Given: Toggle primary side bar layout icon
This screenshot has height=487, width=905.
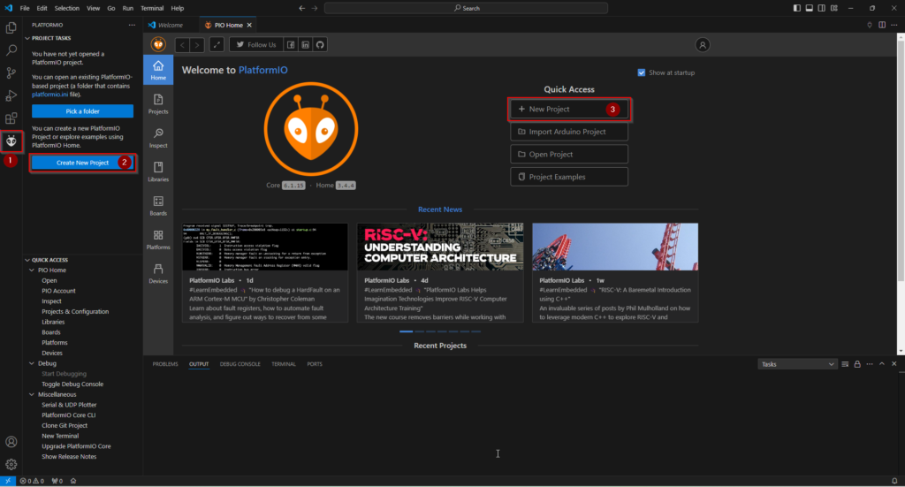Looking at the screenshot, I should [797, 8].
